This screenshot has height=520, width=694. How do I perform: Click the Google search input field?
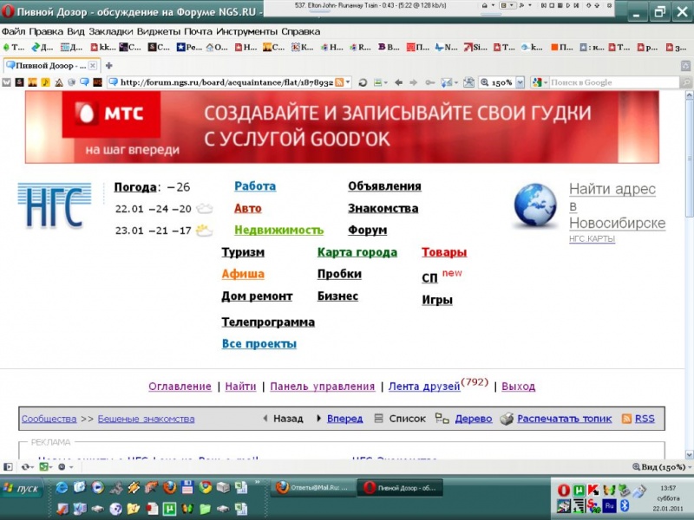[612, 82]
